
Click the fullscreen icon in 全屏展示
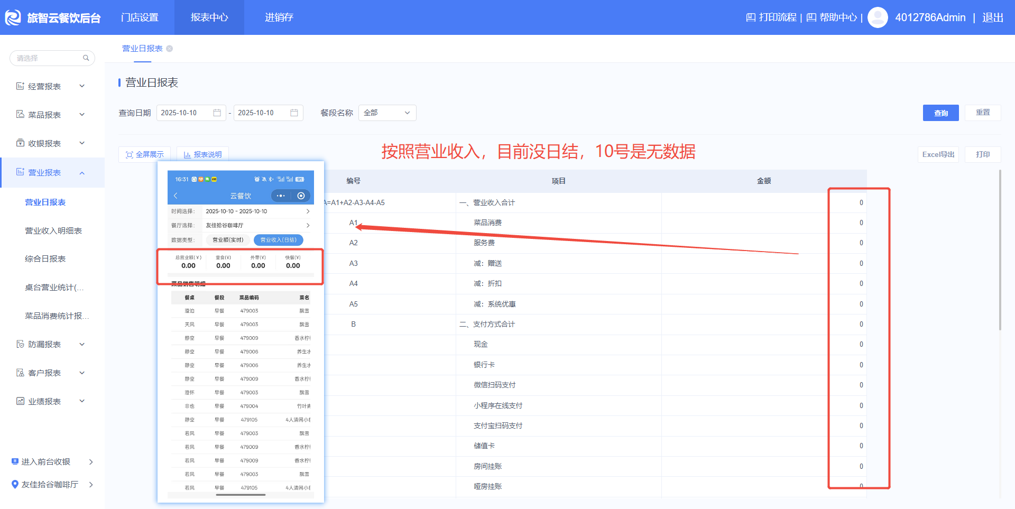[129, 155]
